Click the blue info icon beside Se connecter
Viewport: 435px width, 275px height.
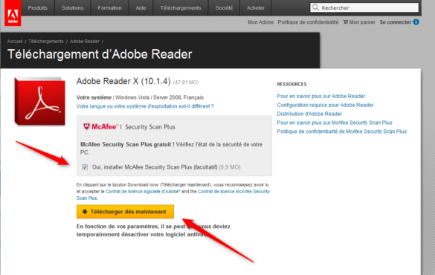pyautogui.click(x=416, y=22)
